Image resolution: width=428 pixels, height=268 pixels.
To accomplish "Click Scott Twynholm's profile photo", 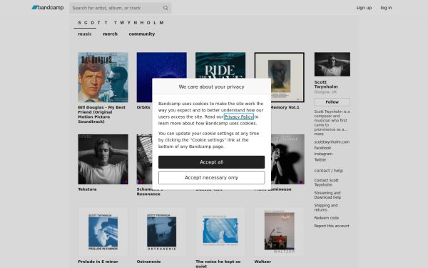I will [332, 64].
